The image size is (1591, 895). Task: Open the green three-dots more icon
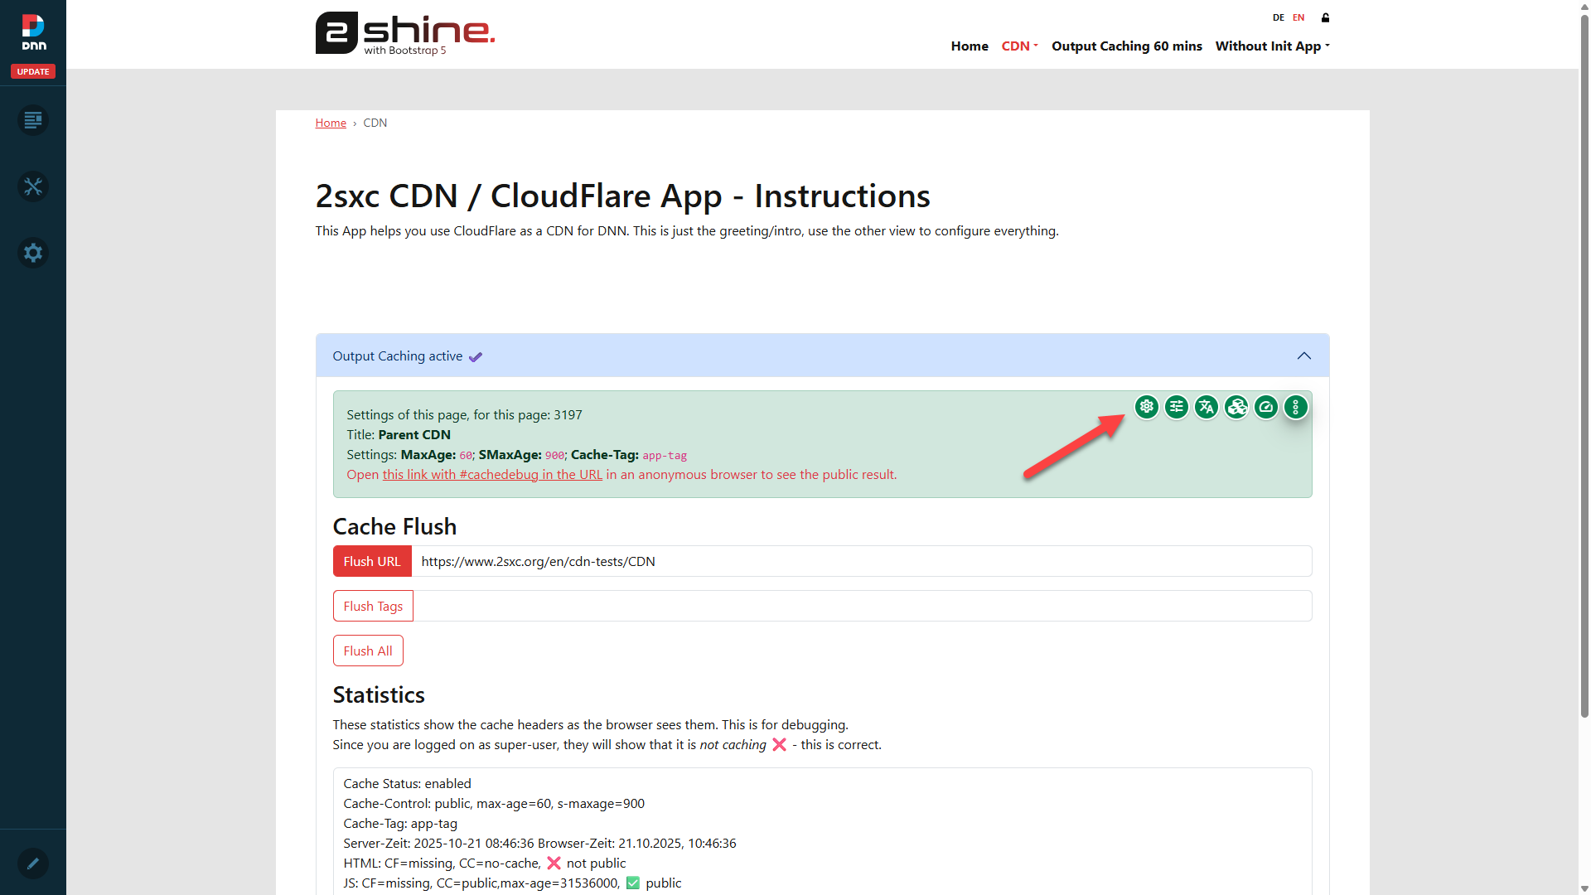click(1295, 407)
